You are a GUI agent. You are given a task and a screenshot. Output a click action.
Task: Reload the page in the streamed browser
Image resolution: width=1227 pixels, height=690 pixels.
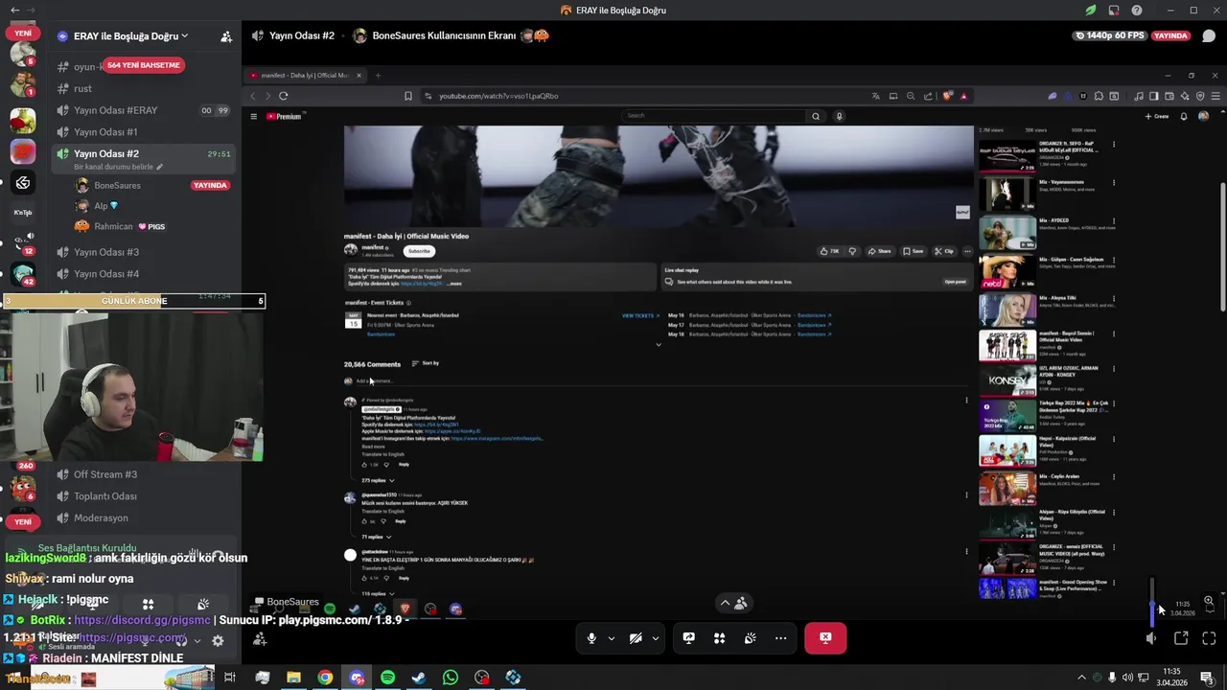283,96
